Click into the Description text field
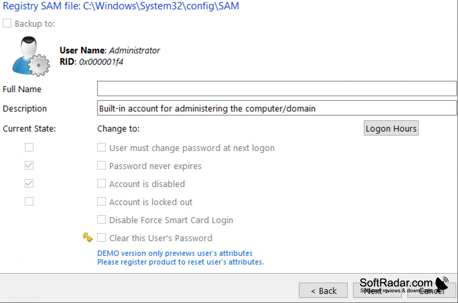The width and height of the screenshot is (458, 303). click(x=277, y=108)
